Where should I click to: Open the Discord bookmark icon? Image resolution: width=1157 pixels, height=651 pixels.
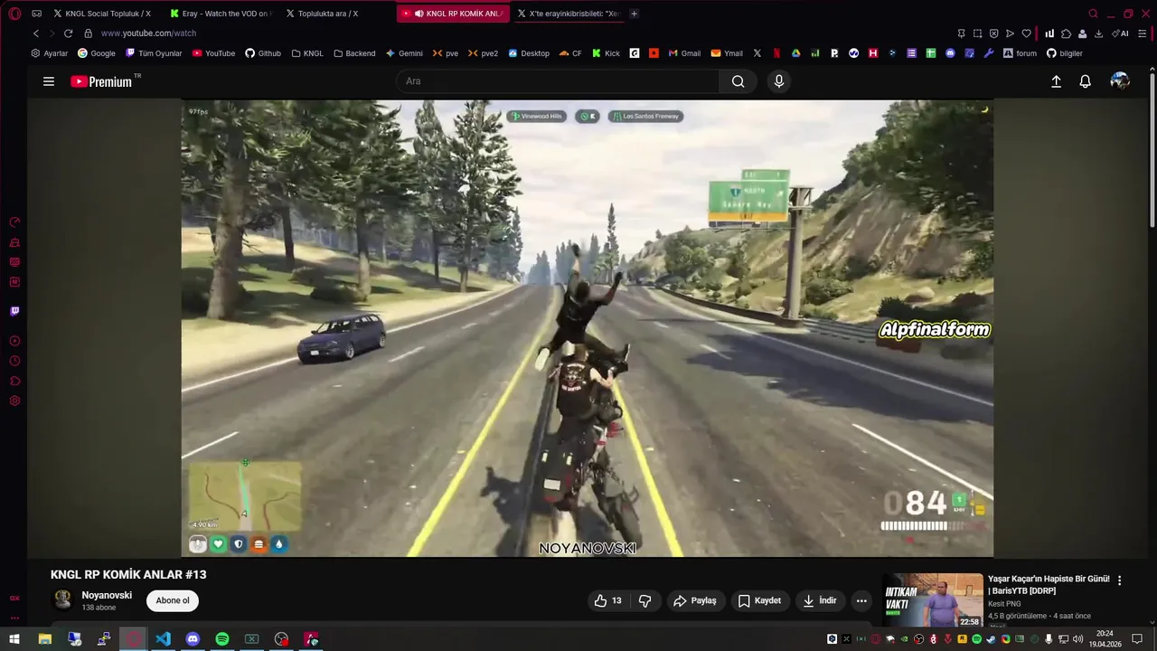click(950, 53)
